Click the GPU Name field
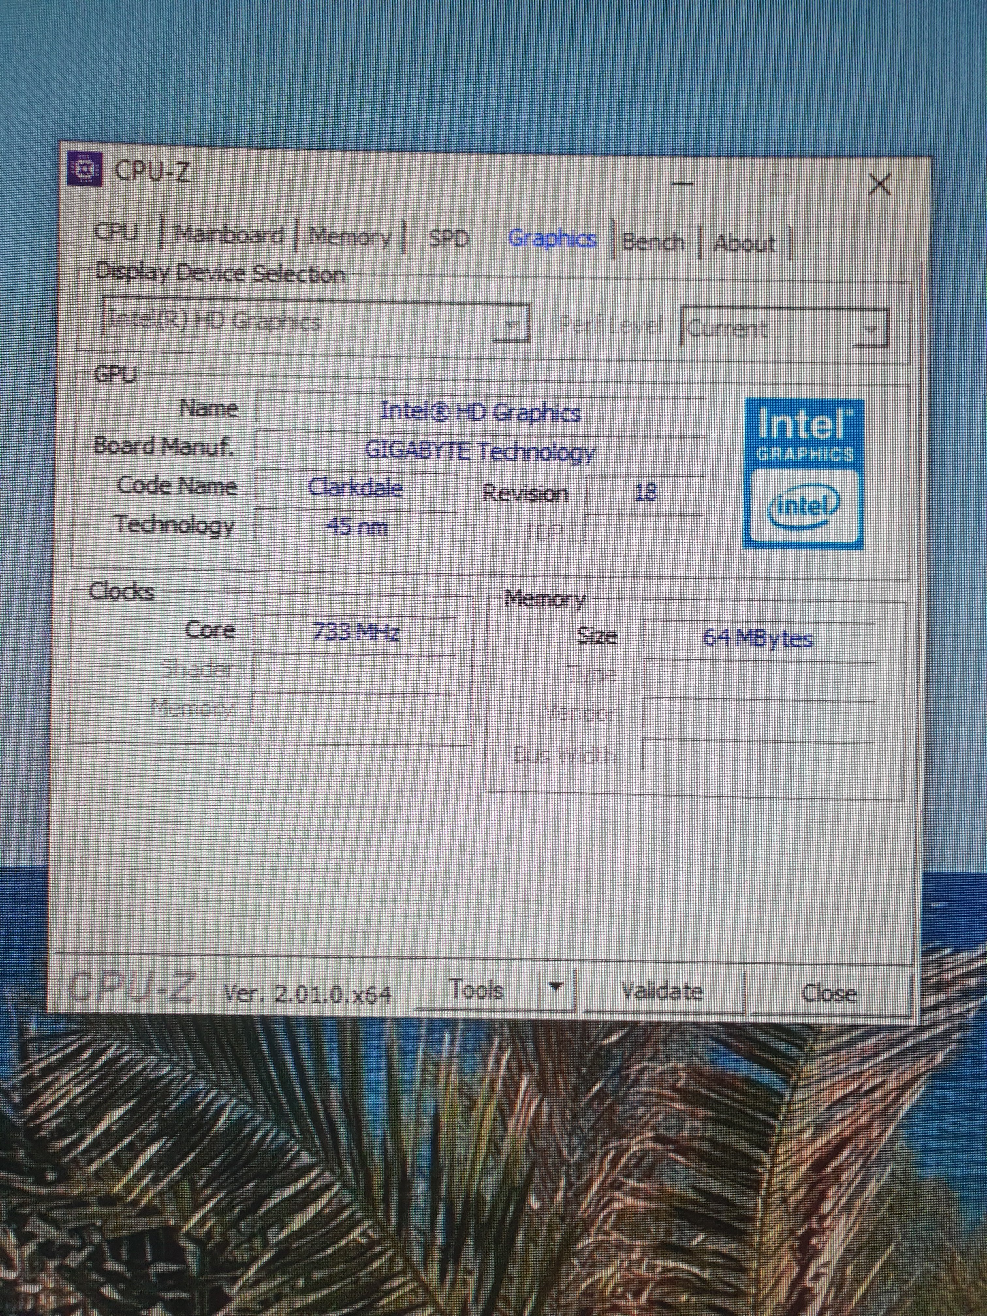 (479, 412)
